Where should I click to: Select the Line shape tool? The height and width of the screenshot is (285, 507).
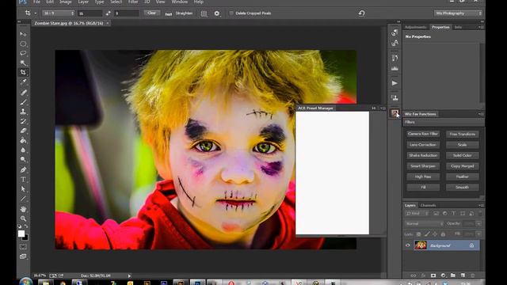click(23, 199)
